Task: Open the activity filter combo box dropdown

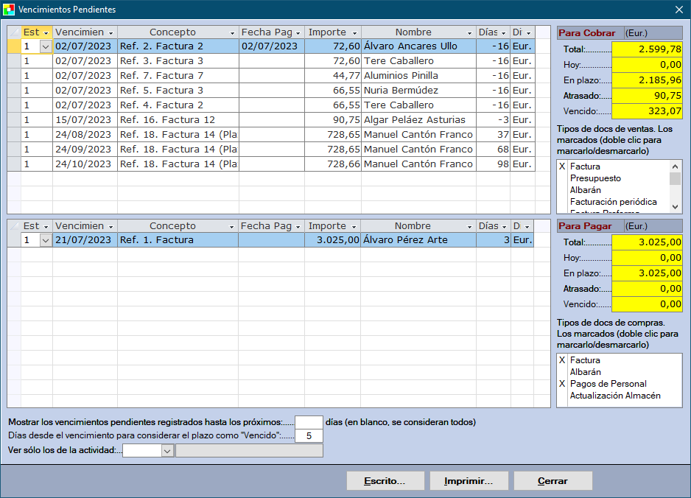Action: [167, 450]
